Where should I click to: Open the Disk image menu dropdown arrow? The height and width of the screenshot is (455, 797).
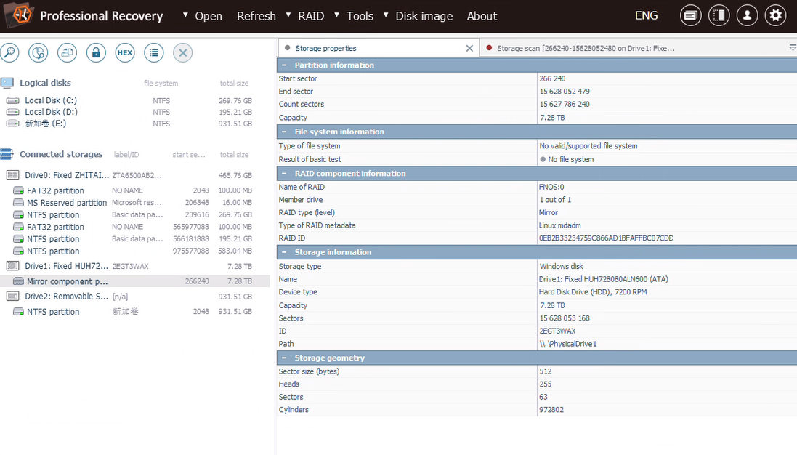pos(386,15)
